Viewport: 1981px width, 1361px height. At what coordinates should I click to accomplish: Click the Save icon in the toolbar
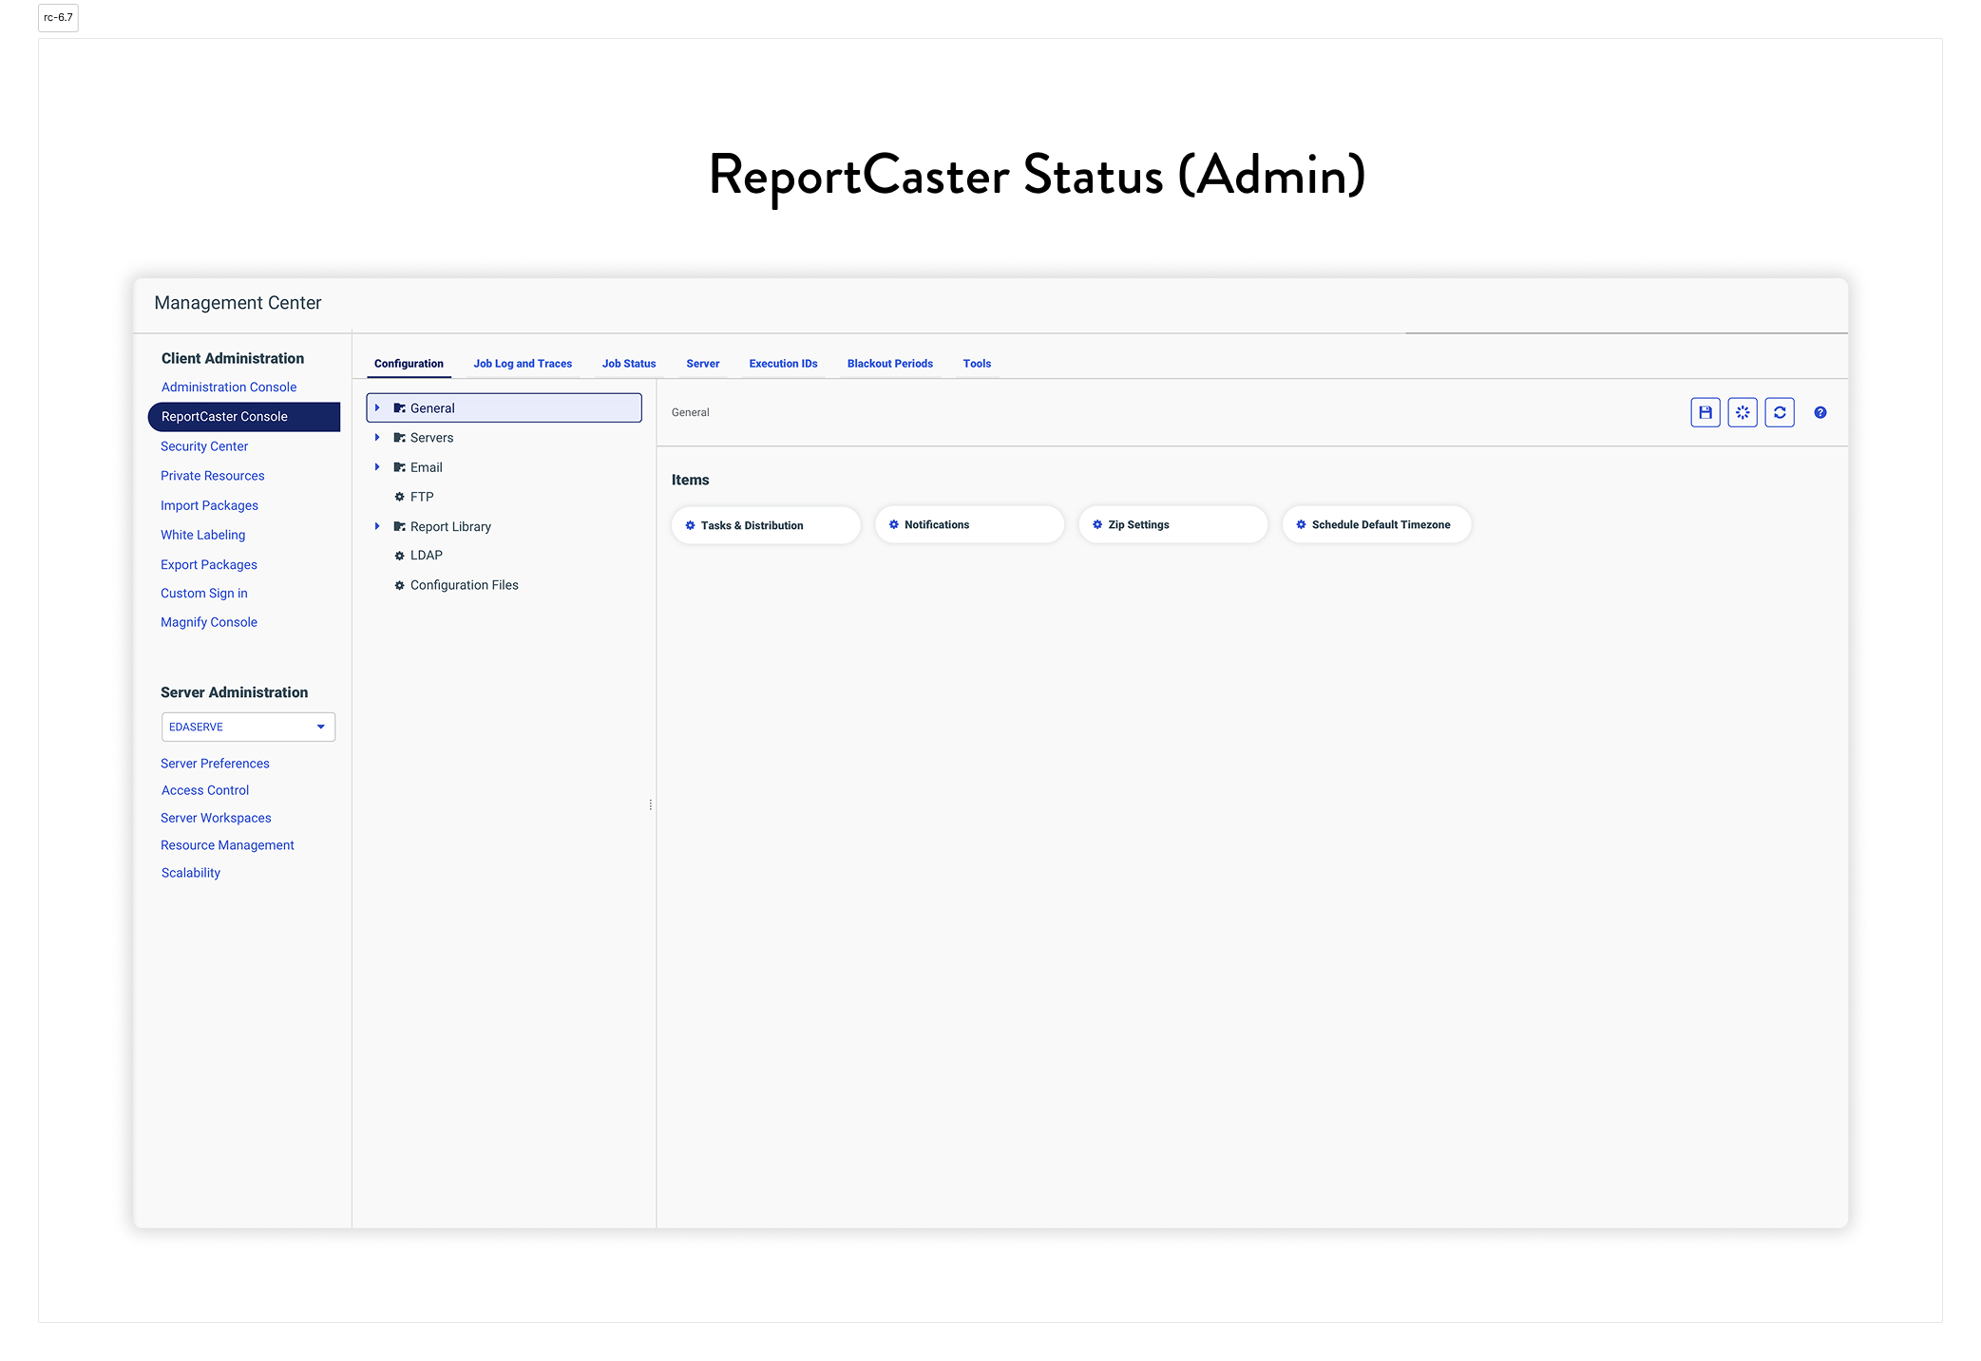(1705, 412)
